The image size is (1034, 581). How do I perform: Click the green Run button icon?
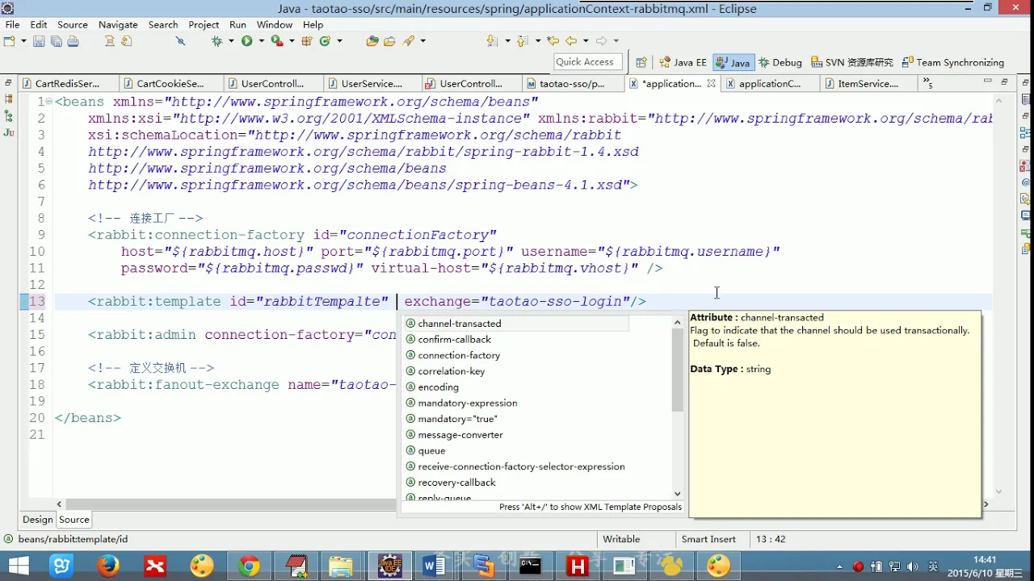click(x=246, y=41)
